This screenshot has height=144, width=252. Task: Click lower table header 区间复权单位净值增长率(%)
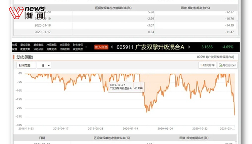112,138
